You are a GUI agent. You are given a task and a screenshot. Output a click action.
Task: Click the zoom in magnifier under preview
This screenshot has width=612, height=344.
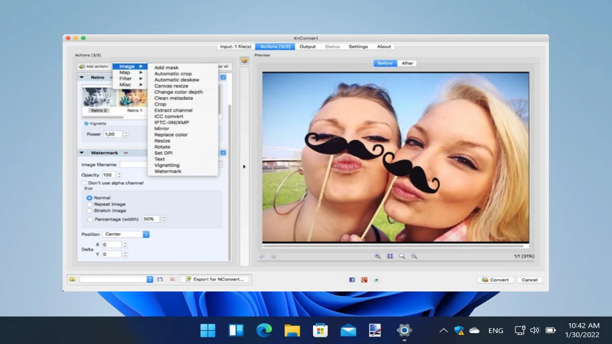[x=377, y=256]
